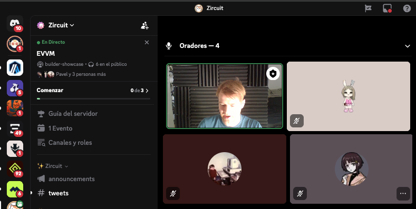This screenshot has width=416, height=209.
Task: Click the Zircuit title bar icon
Action: click(199, 8)
